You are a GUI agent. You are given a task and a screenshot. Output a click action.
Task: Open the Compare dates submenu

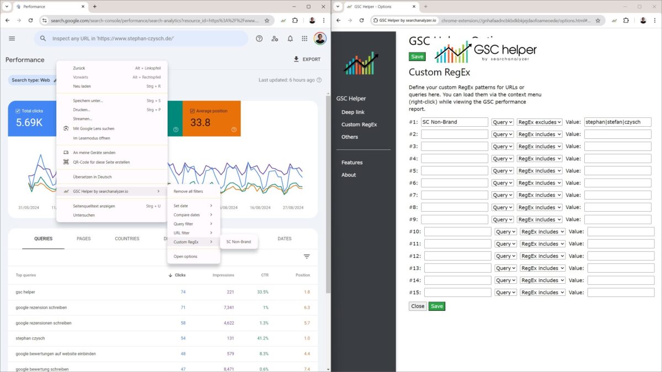[194, 215]
